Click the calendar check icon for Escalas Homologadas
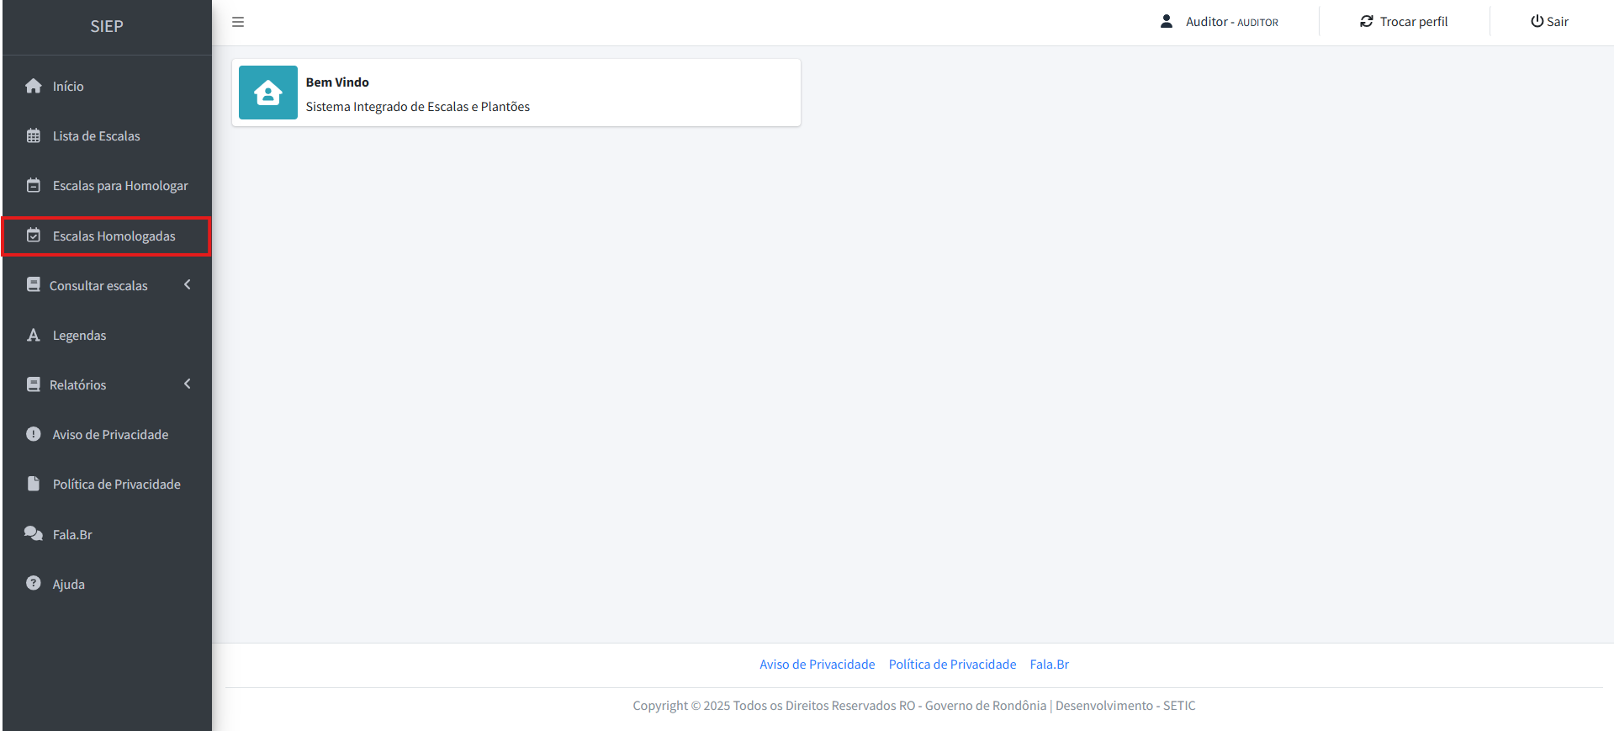Viewport: 1614px width, 731px height. 34,236
